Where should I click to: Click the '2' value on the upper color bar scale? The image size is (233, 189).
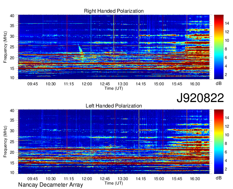point(226,75)
